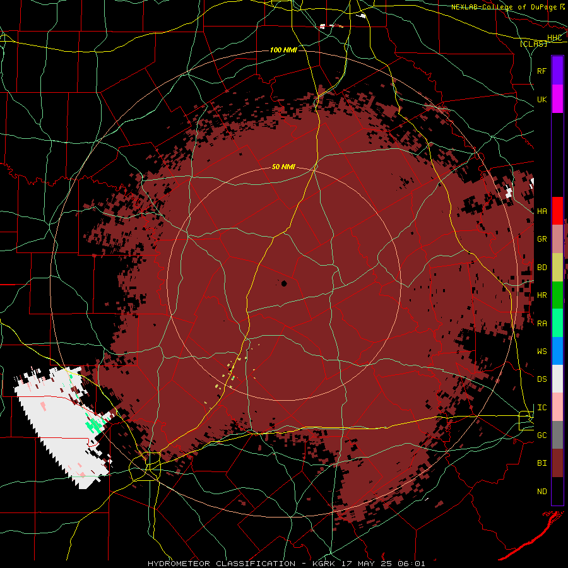Click the blue WS wet snow swatch
The width and height of the screenshot is (568, 568).
[557, 351]
